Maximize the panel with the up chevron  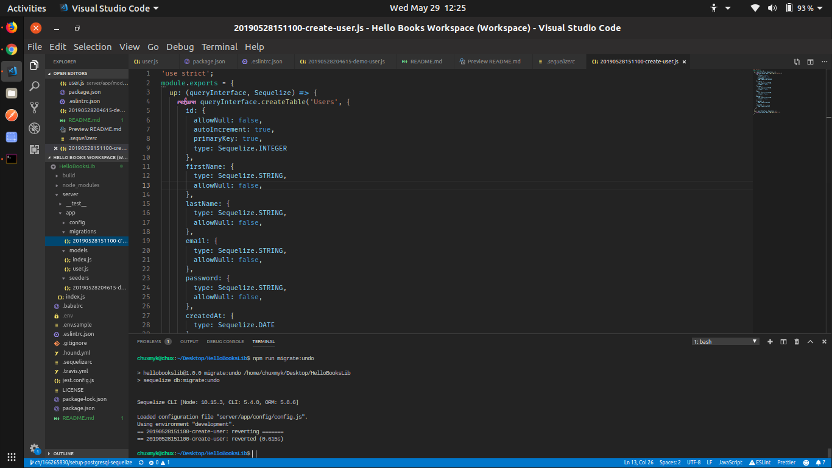(x=810, y=342)
